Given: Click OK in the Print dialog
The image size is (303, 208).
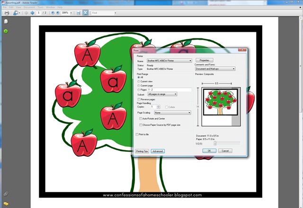Looking at the screenshot, I should coord(209,151).
